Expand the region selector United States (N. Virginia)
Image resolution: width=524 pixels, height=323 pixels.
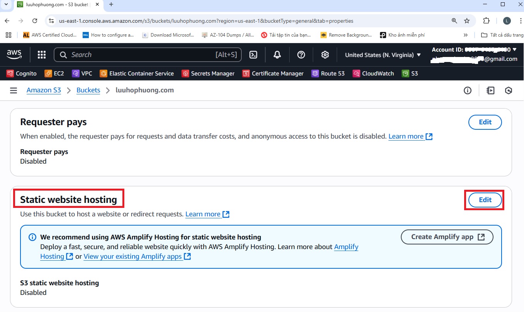pos(383,55)
